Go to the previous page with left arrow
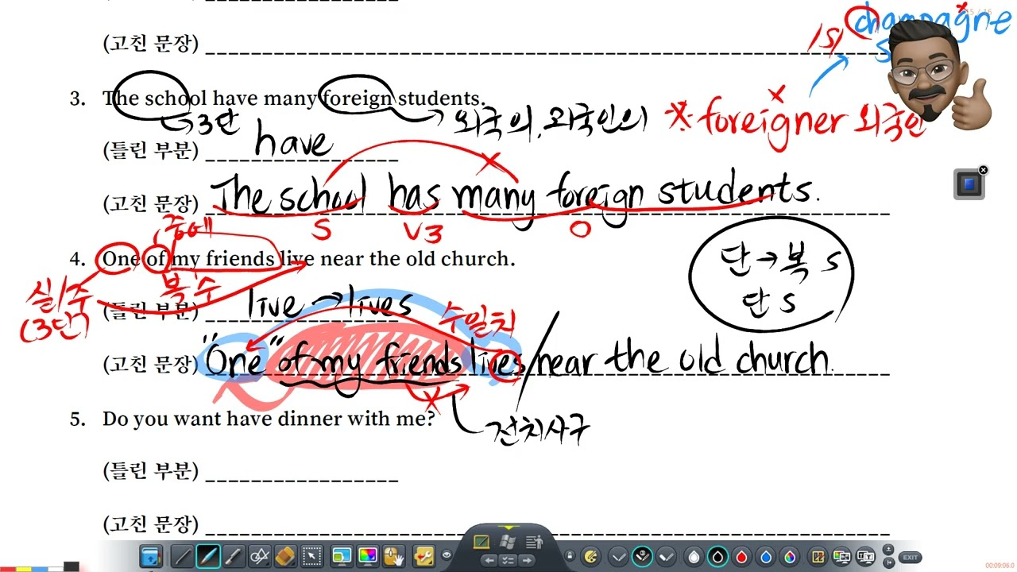Image resolution: width=1017 pixels, height=572 pixels. [489, 560]
